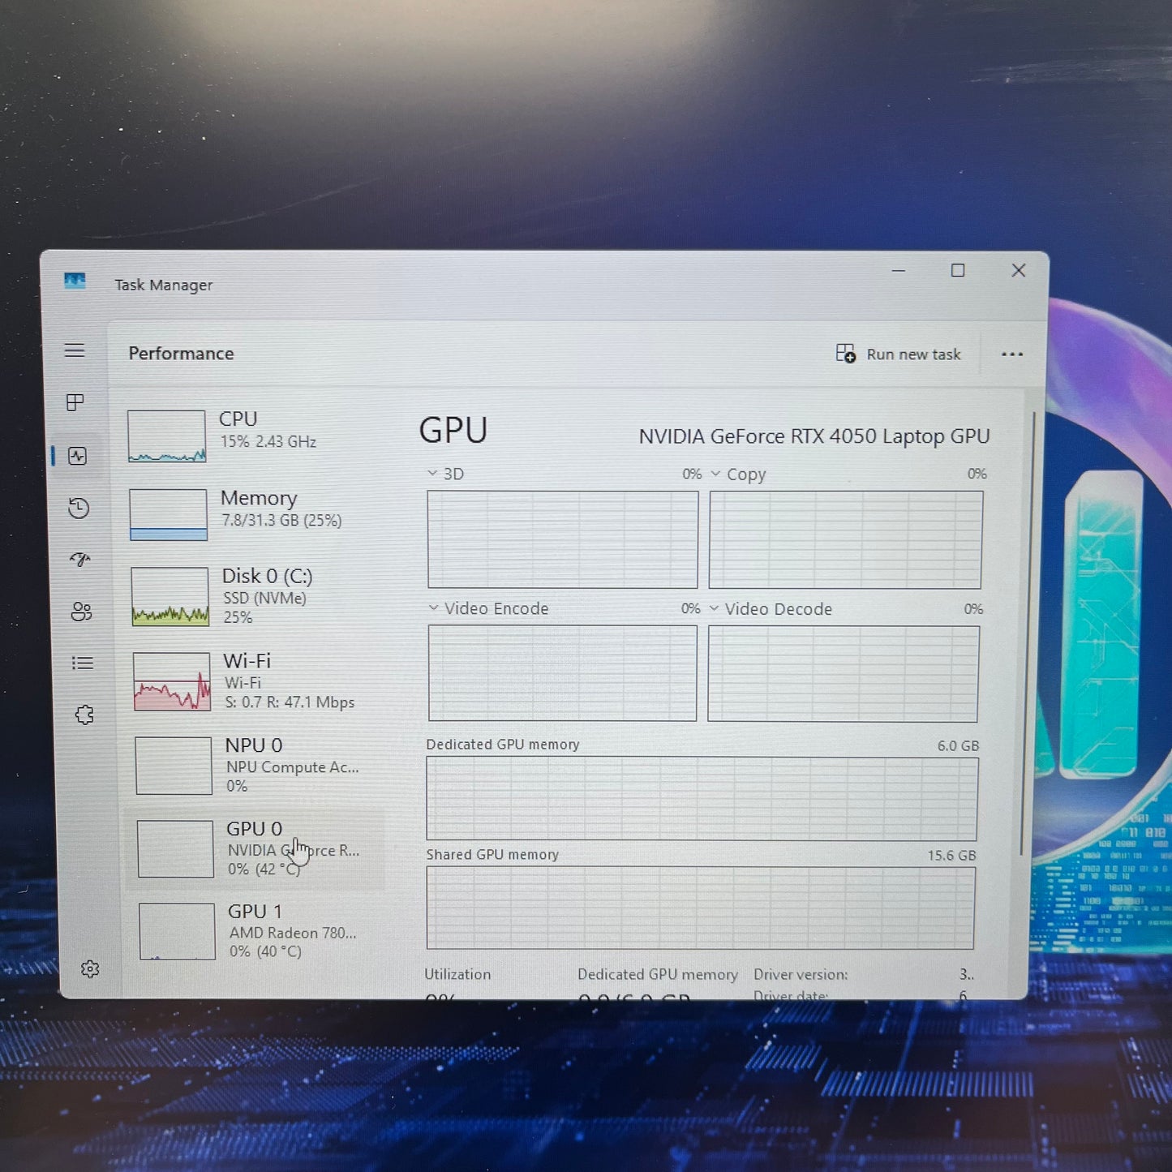Click the Video Encode graph
This screenshot has height=1172, width=1172.
point(562,673)
